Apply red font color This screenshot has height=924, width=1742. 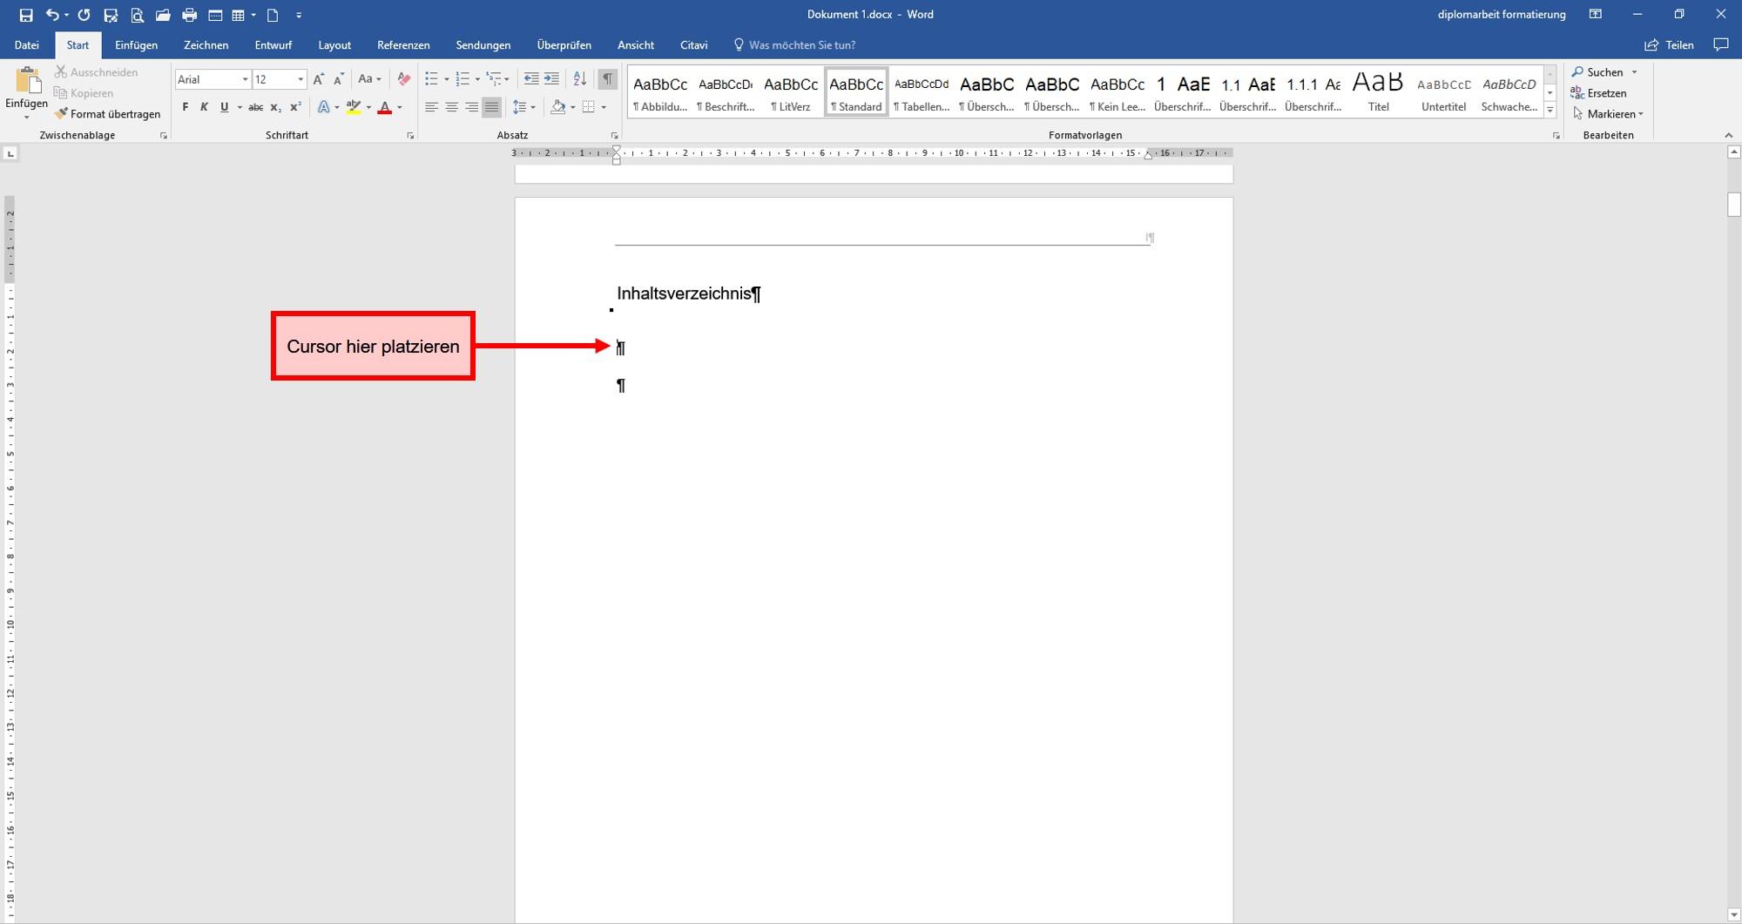(385, 107)
